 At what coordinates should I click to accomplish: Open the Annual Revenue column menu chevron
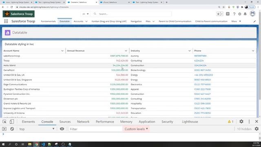click(x=126, y=51)
